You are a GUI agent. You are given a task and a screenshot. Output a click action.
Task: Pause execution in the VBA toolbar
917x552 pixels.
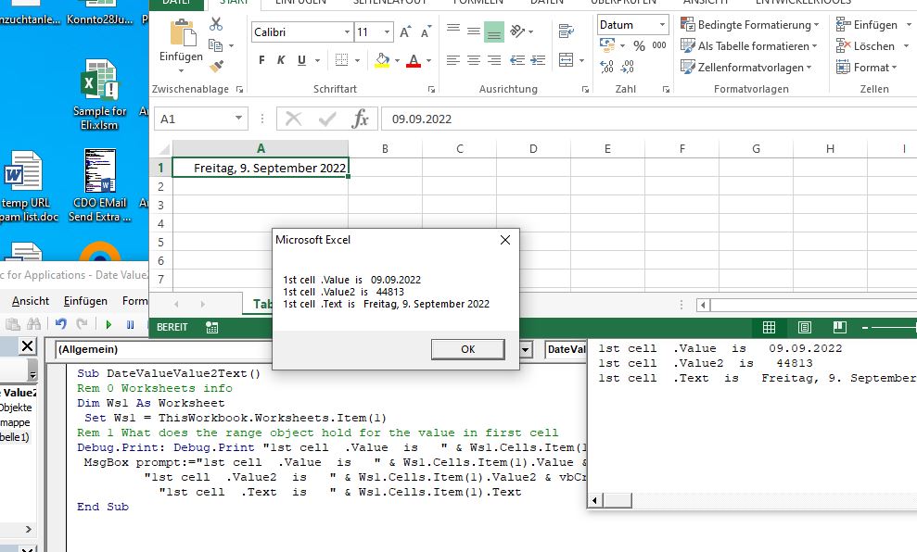tap(130, 324)
